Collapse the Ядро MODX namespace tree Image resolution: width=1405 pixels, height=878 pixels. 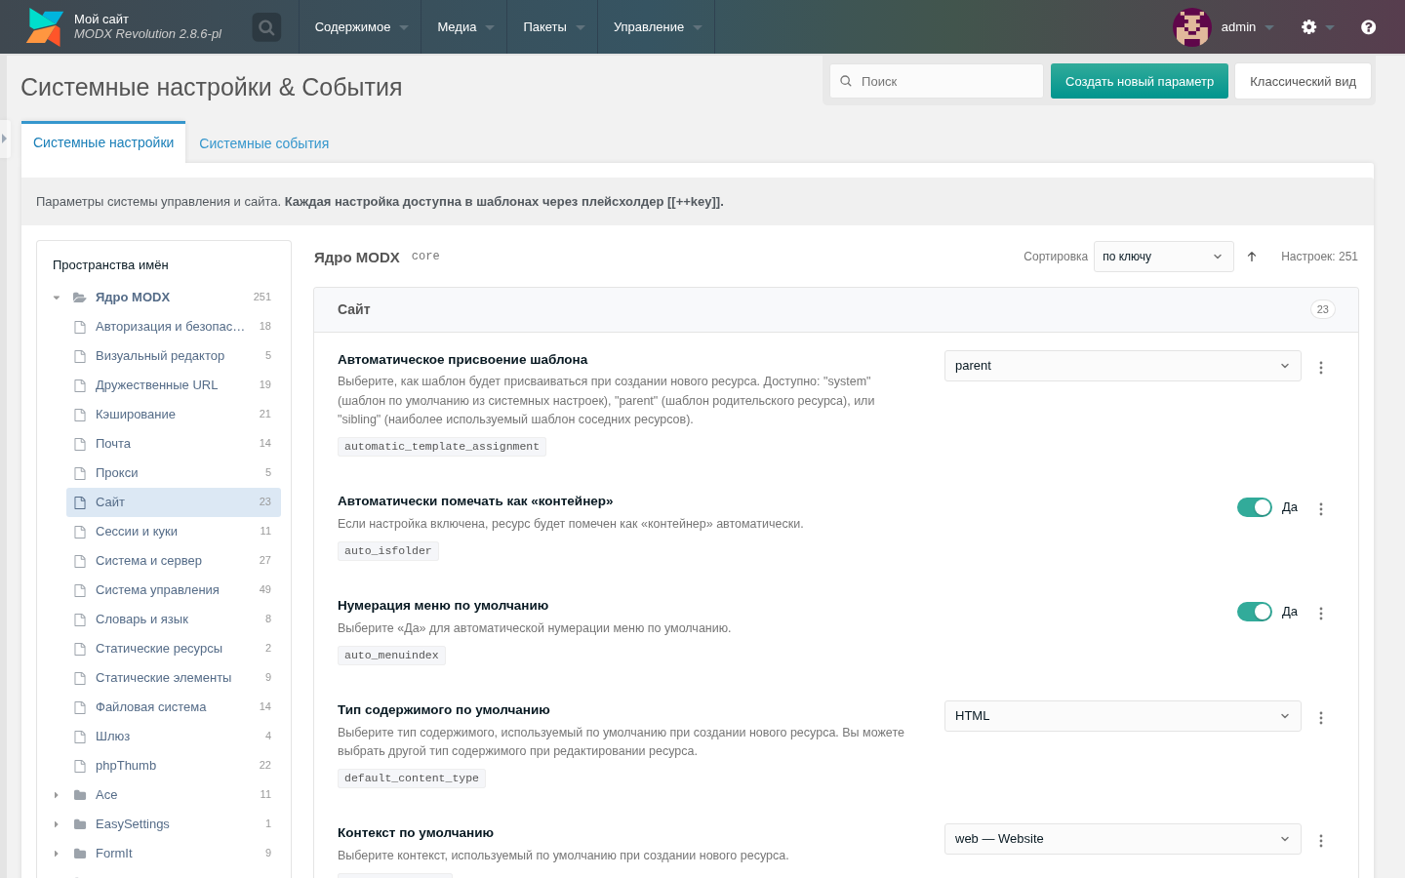tap(57, 298)
